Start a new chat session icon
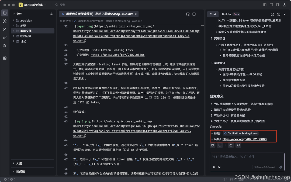Screen dimensions: 291x182 [x=272, y=14]
